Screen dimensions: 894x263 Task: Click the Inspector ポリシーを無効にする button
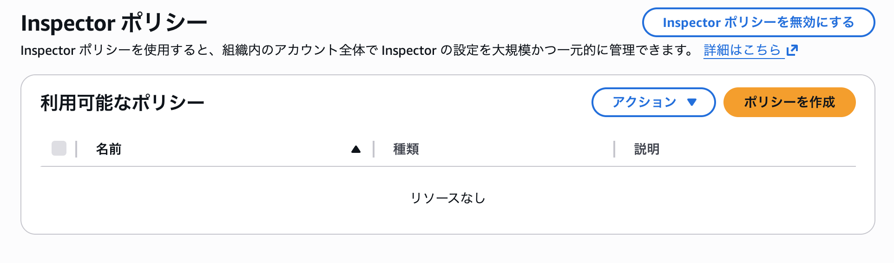758,22
